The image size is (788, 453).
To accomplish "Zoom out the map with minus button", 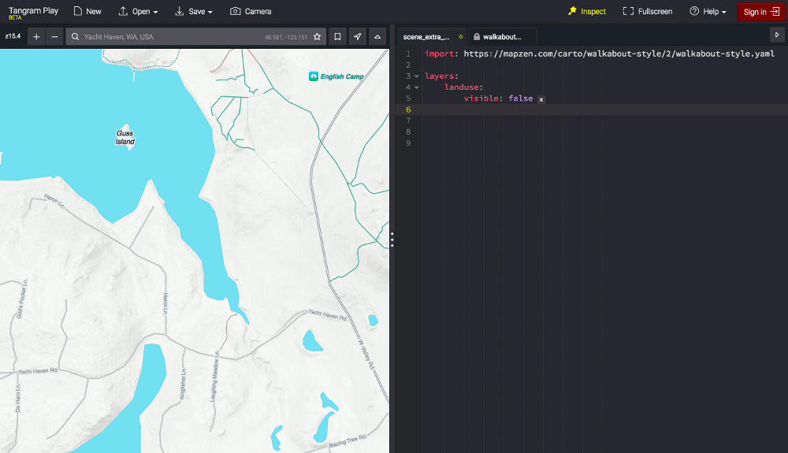I will pyautogui.click(x=54, y=37).
